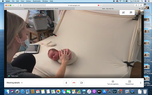Open Calendar in the Dock
This screenshot has width=152, height=95.
point(38,92)
